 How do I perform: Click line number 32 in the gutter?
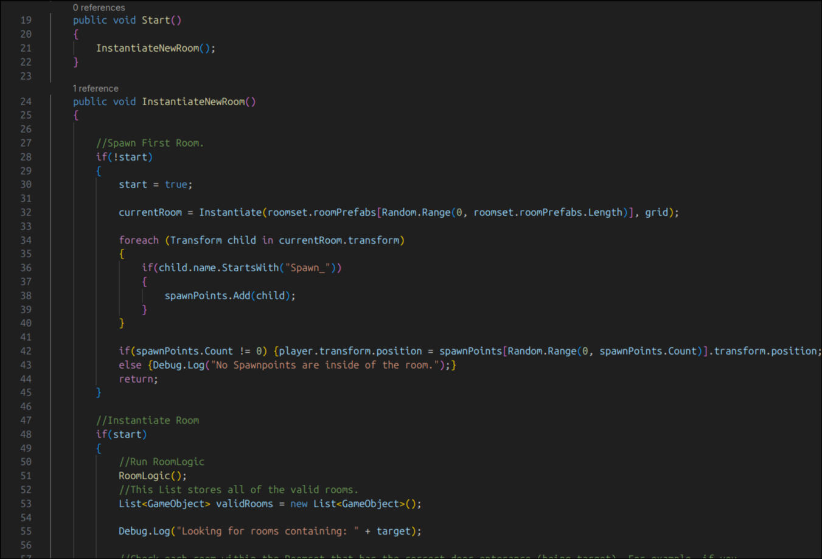pyautogui.click(x=26, y=212)
